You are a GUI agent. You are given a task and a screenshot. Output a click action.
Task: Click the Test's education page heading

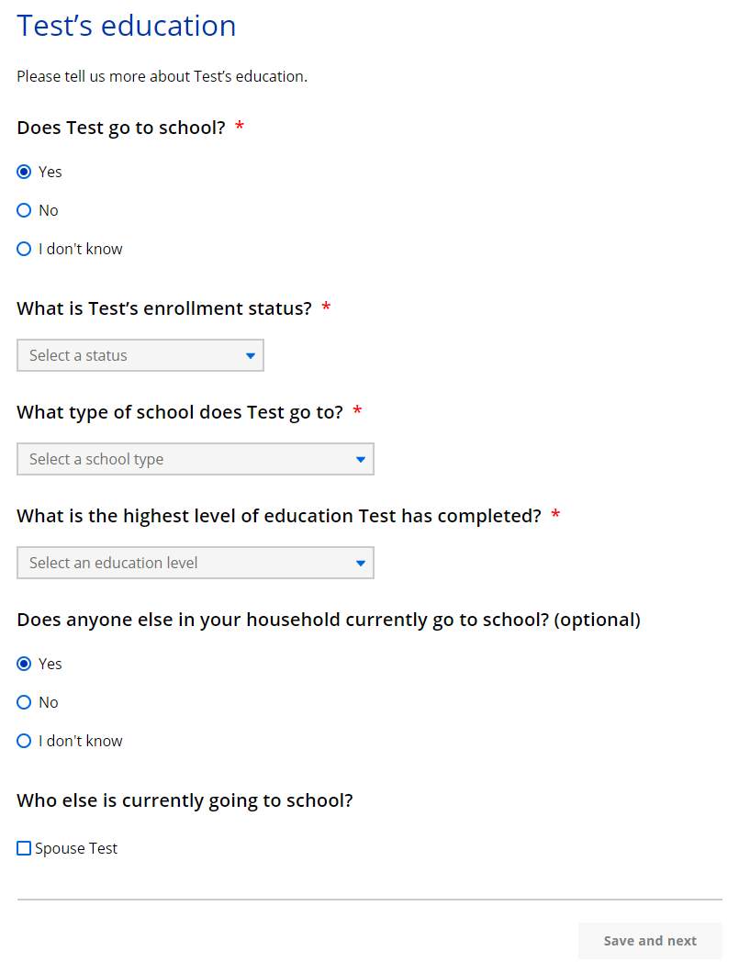pyautogui.click(x=127, y=26)
